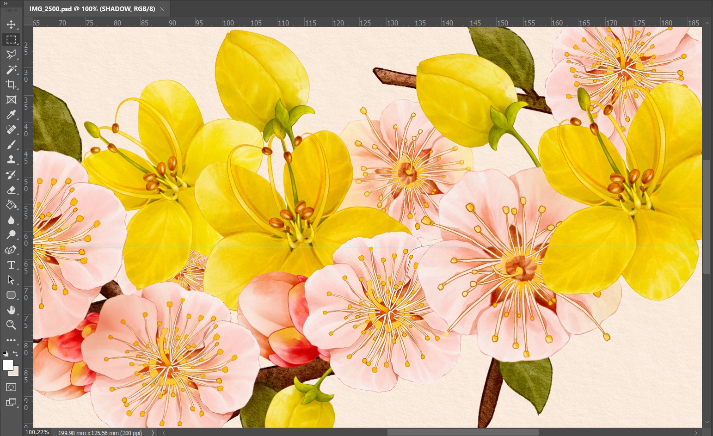Click the IMG_2500.psd document tab
Screen dimensions: 713x436
coord(92,9)
